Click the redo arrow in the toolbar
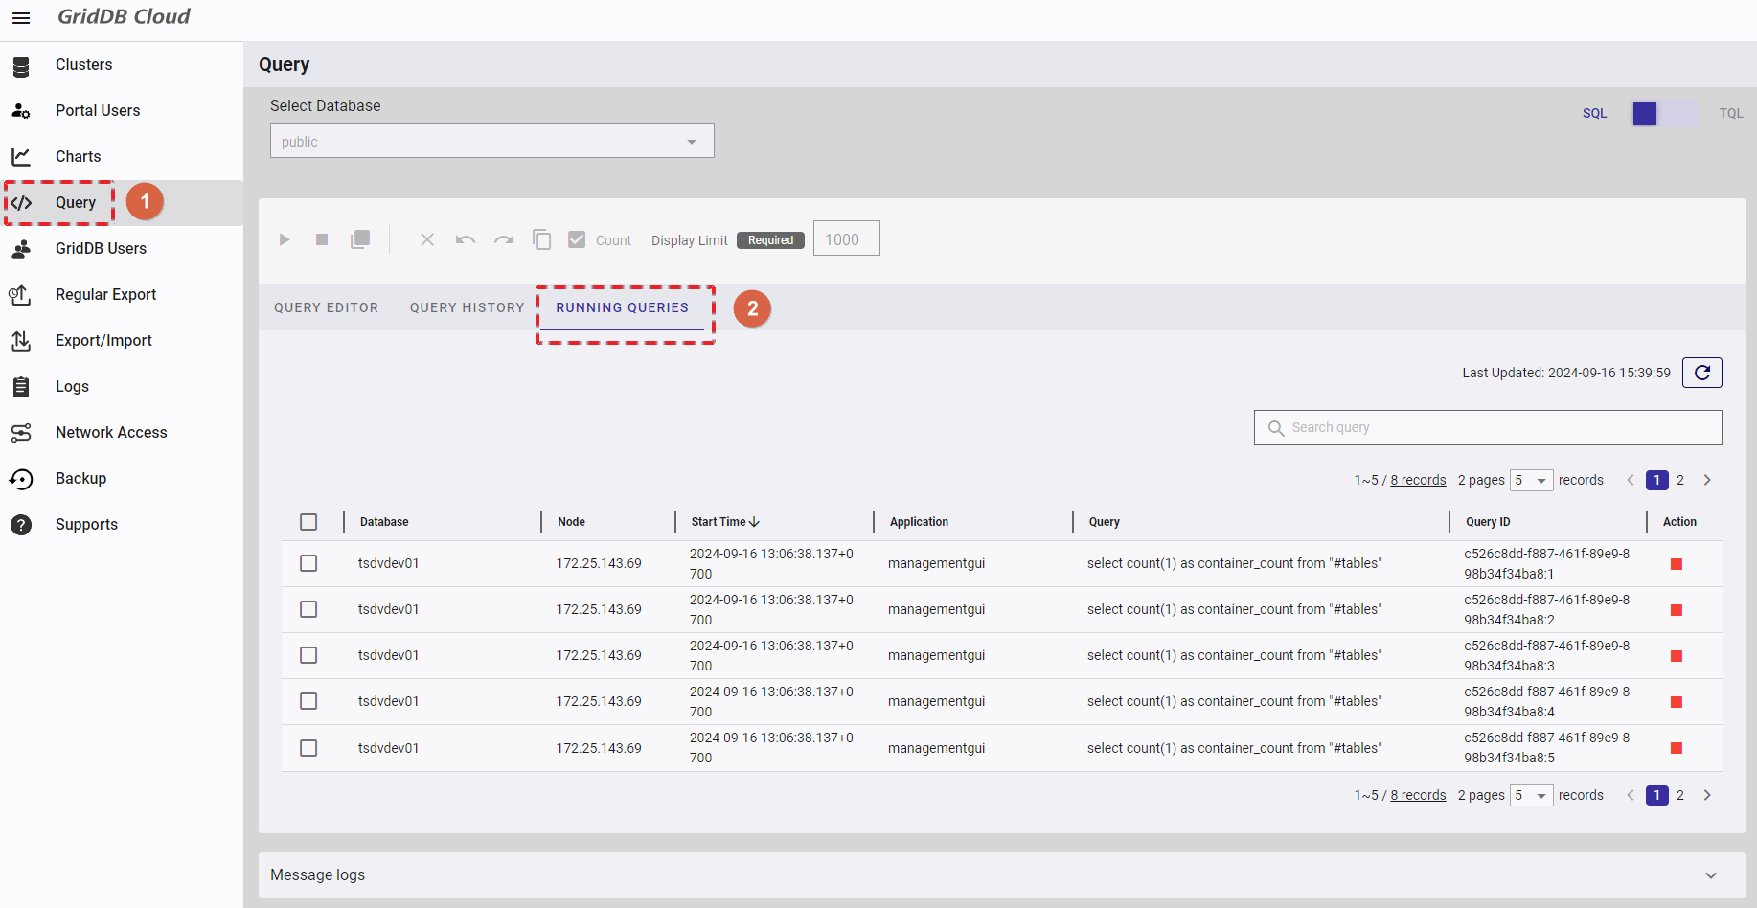 point(504,239)
